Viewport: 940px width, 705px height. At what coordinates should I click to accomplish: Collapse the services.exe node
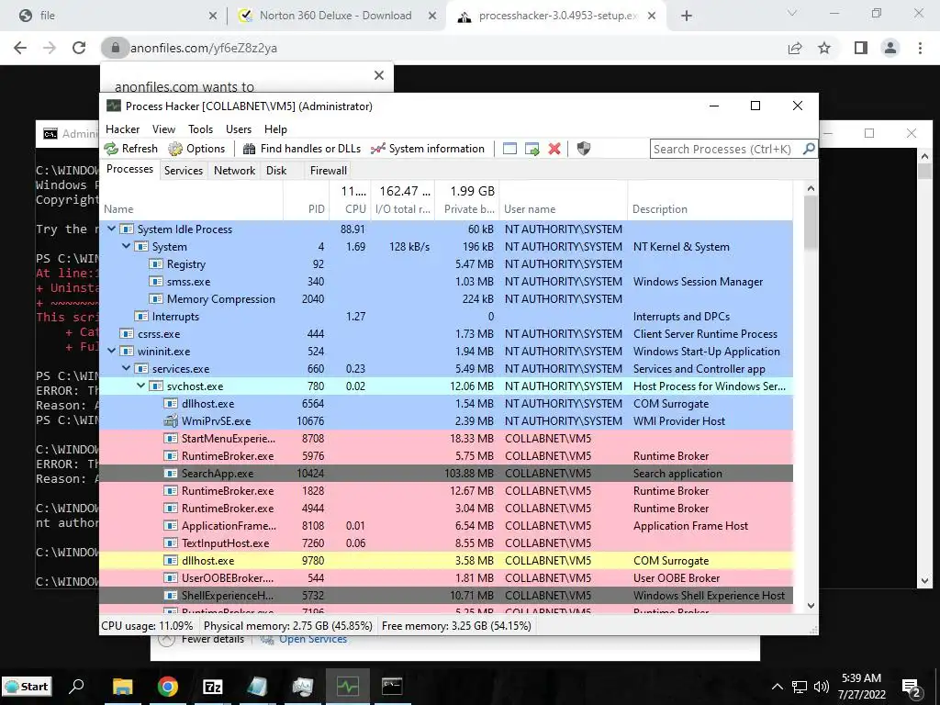[x=127, y=369]
